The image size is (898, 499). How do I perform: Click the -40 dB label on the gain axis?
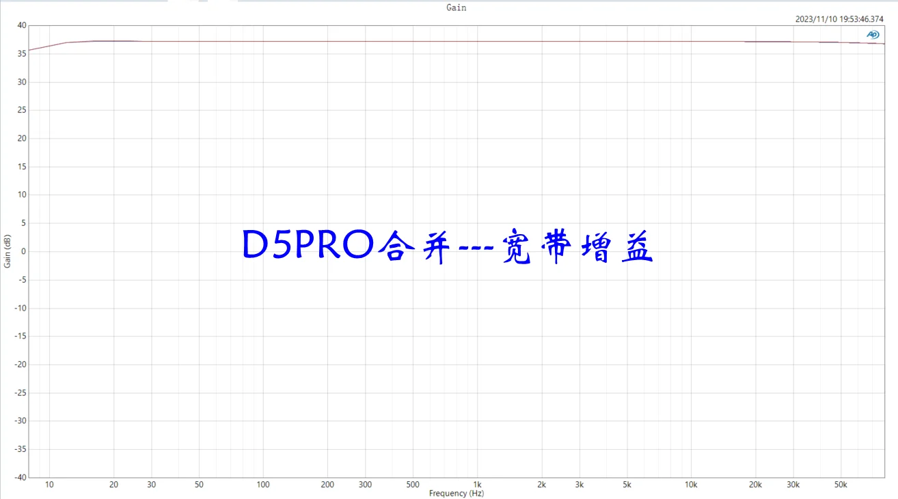[21, 477]
